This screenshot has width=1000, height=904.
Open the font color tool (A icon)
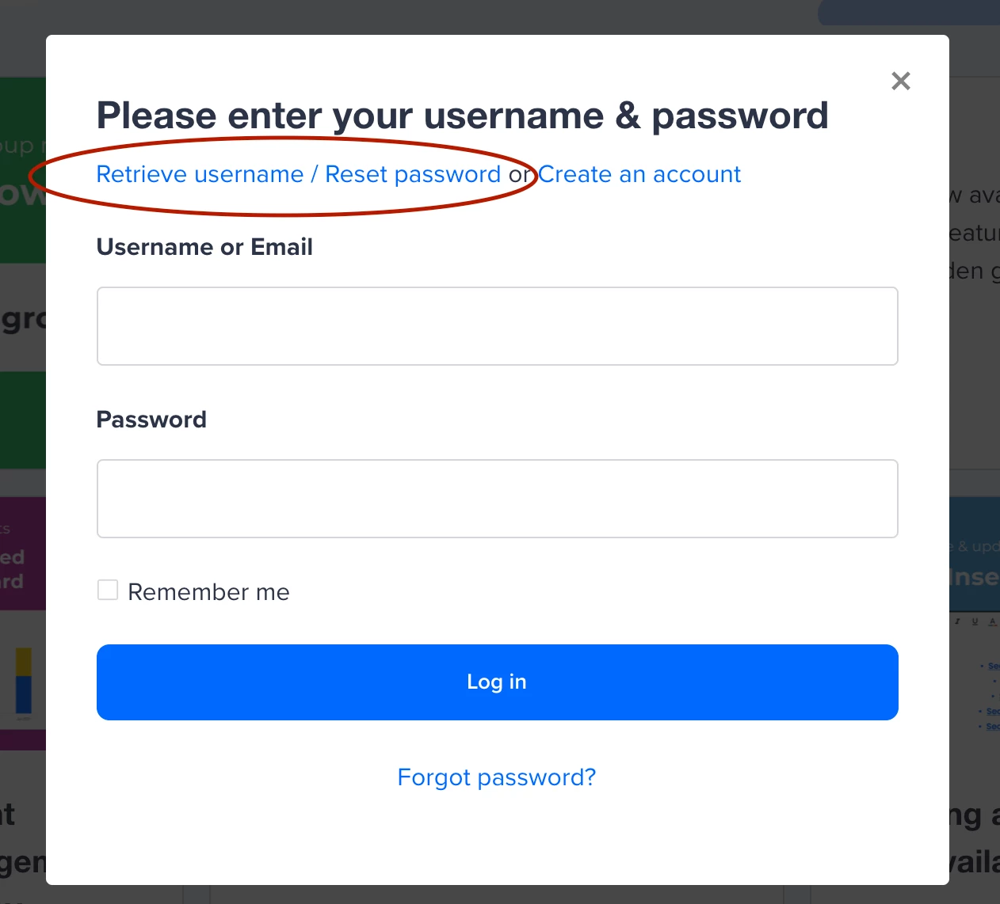[992, 621]
